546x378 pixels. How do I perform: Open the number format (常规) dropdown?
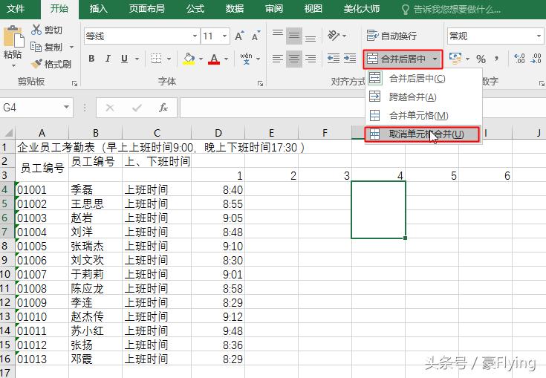point(539,36)
